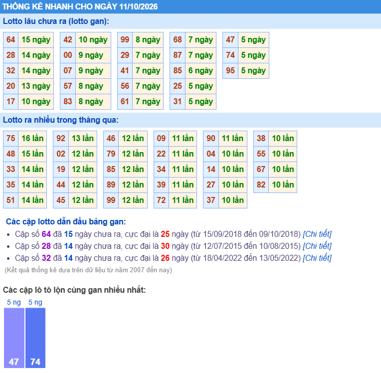Viewport: 381px width, 373px height.
Task: Select lotto gan number 17
Action: tap(10, 102)
